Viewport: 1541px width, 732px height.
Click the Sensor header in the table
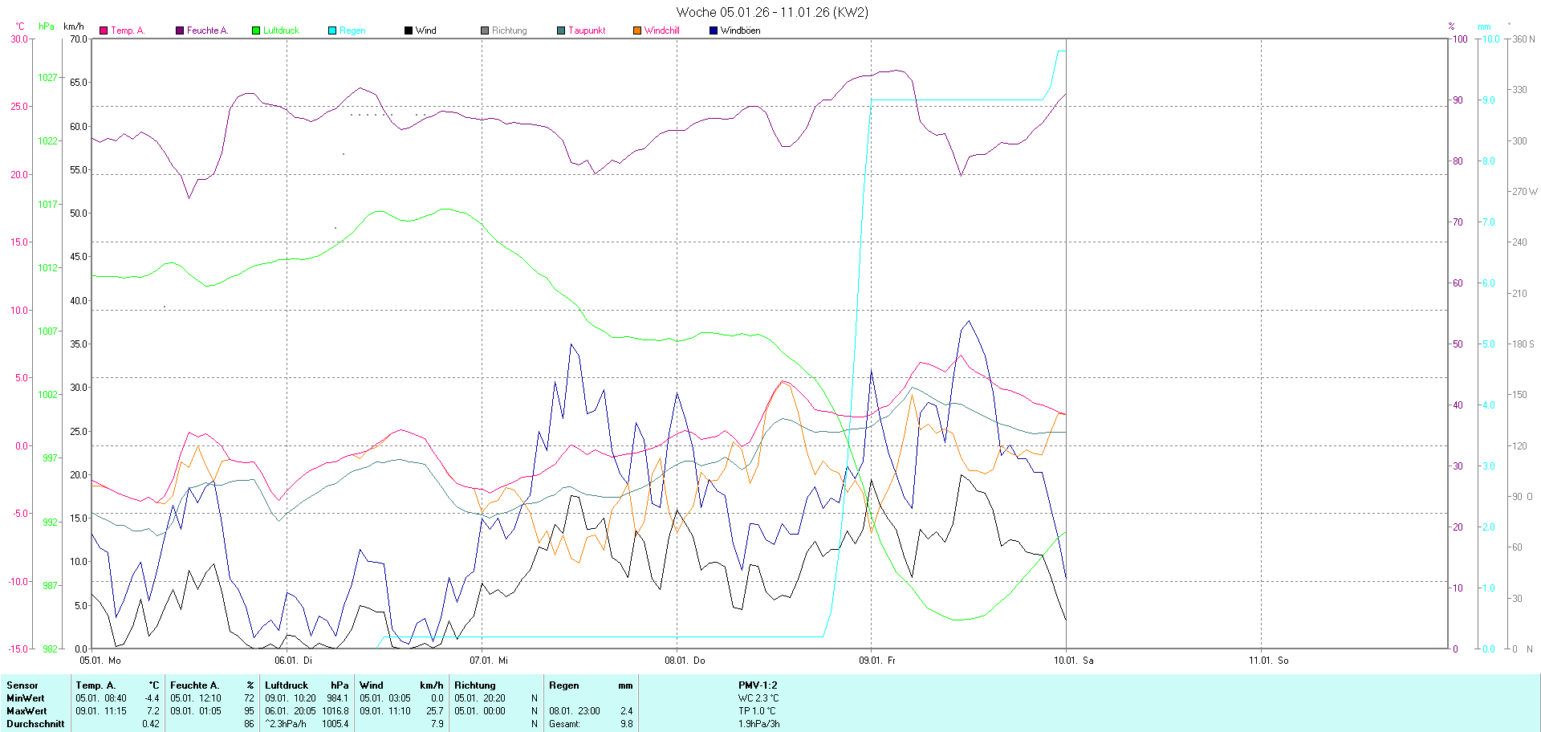22,685
